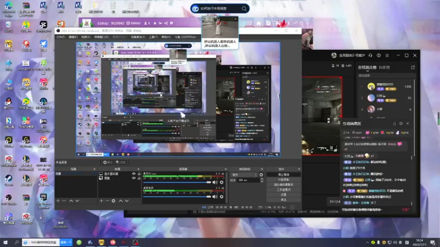440x247 pixels.
Task: Open the View menu in OBS
Action: pyautogui.click(x=86, y=37)
